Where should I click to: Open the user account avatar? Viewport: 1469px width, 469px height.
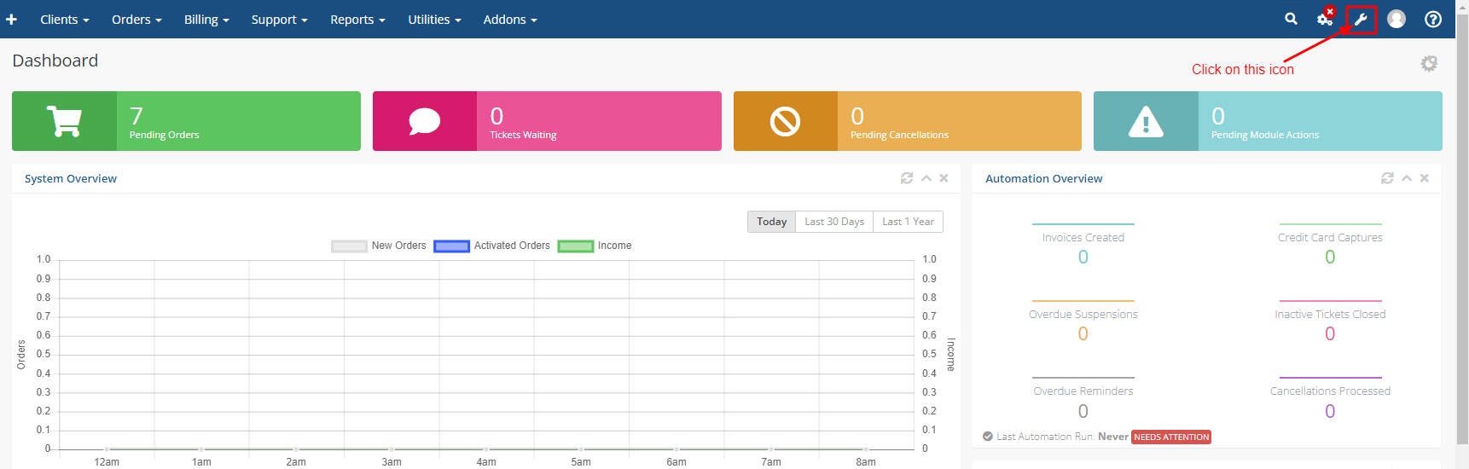pyautogui.click(x=1396, y=19)
